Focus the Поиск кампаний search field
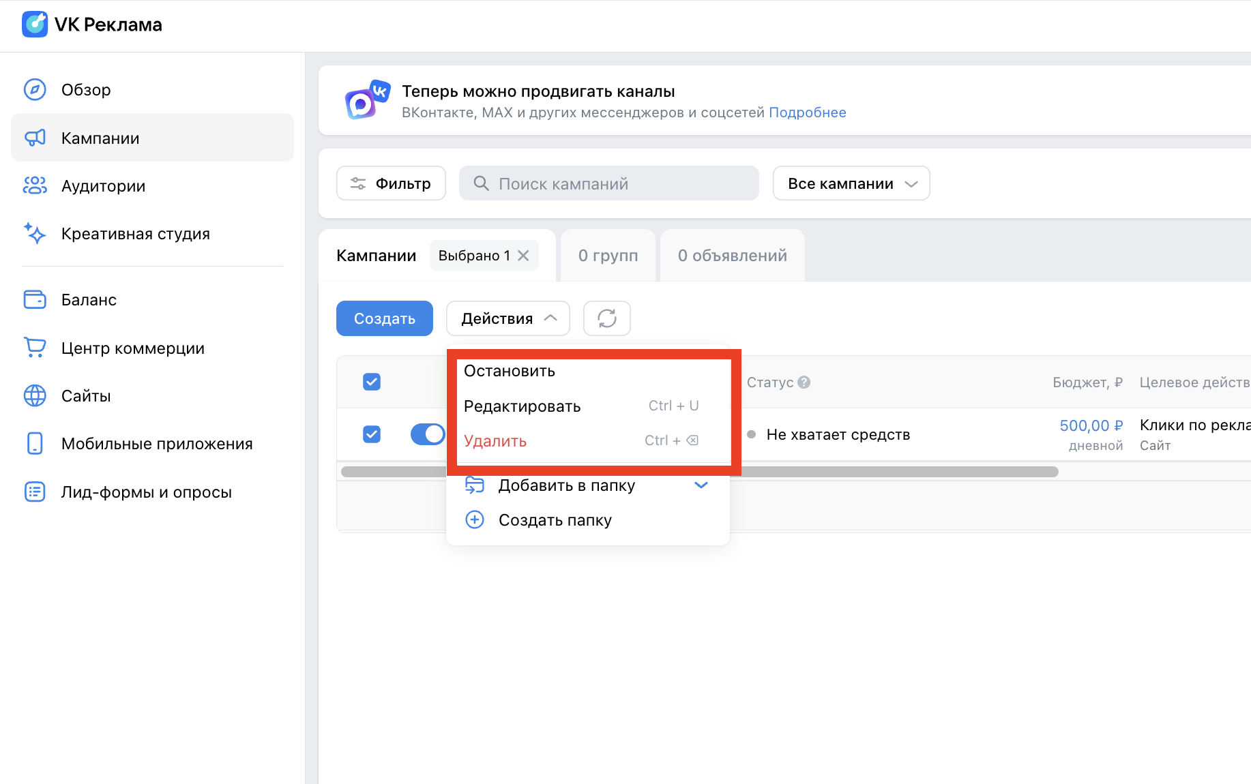Screen dimensions: 1251x784 (609, 183)
